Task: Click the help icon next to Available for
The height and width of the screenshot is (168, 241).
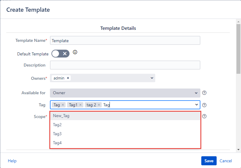Action: coord(204,93)
